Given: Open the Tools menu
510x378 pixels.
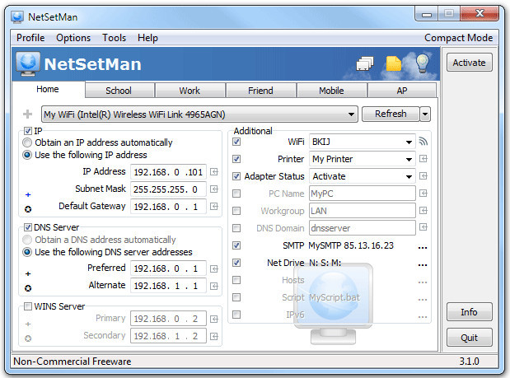Looking at the screenshot, I should point(114,38).
